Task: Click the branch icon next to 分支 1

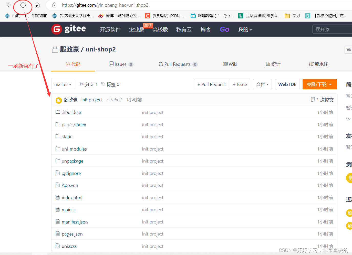Action: point(81,84)
